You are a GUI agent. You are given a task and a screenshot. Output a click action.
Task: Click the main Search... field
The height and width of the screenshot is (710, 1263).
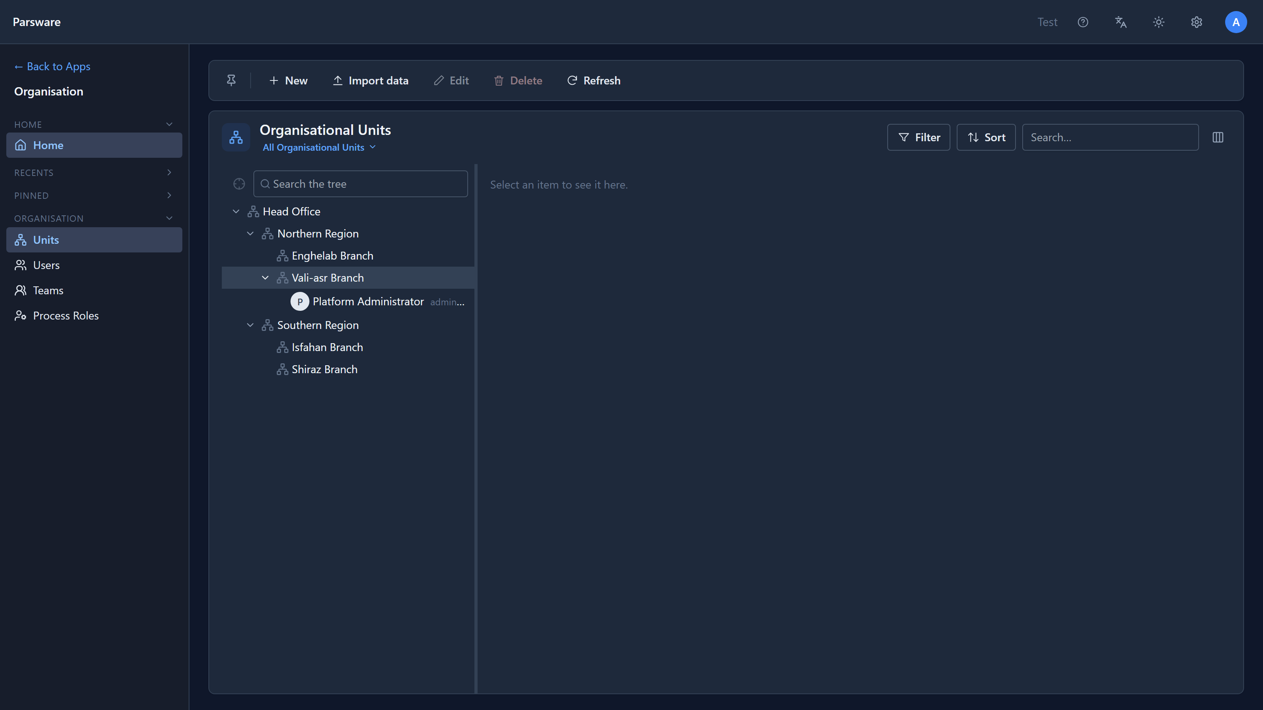1110,137
